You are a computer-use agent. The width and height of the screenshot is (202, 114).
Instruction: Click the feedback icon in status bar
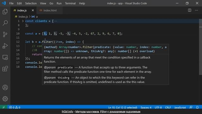(x=191, y=107)
